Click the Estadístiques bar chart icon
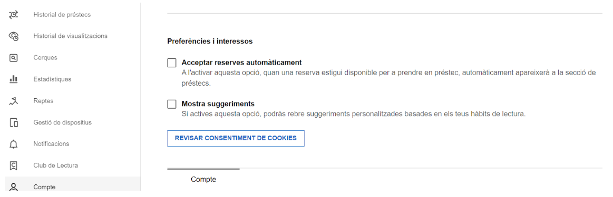 click(x=13, y=79)
